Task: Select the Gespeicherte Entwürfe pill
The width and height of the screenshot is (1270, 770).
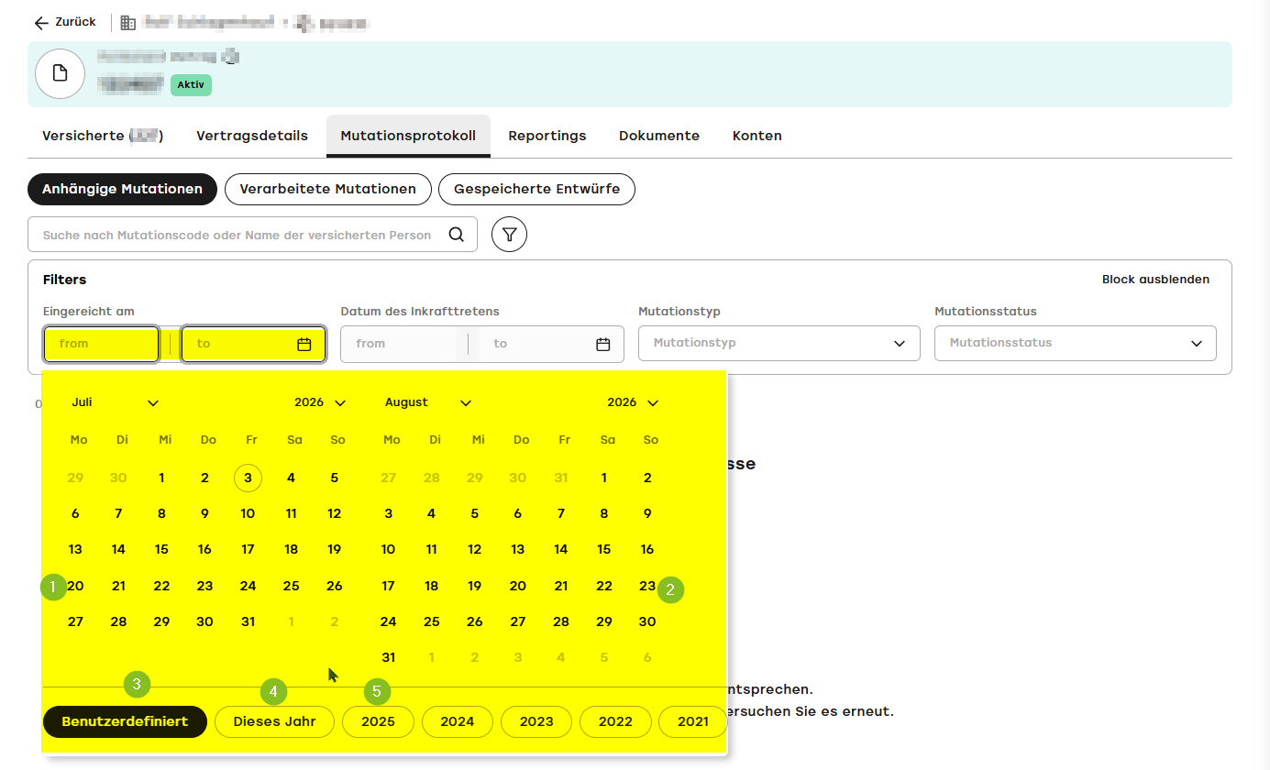Action: pos(536,189)
